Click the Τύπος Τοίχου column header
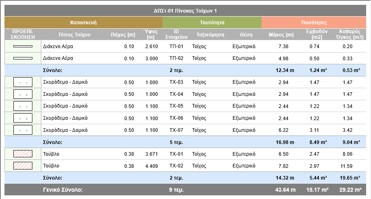This screenshot has height=199, width=371. (x=74, y=34)
